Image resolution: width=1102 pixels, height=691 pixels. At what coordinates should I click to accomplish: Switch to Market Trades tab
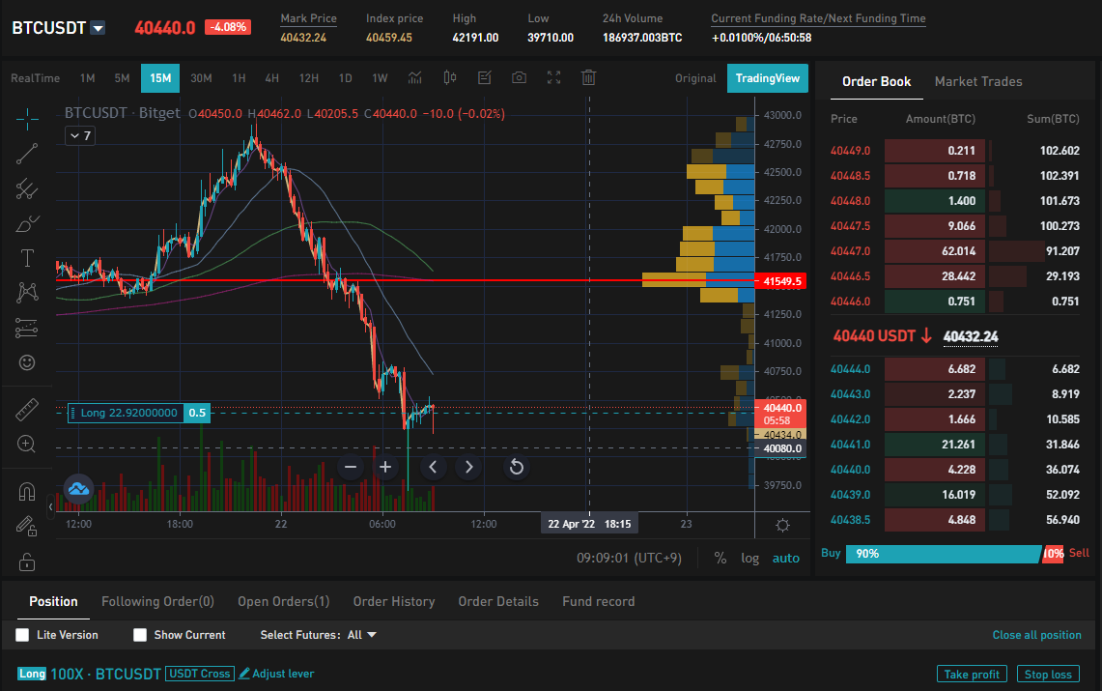[x=978, y=81]
